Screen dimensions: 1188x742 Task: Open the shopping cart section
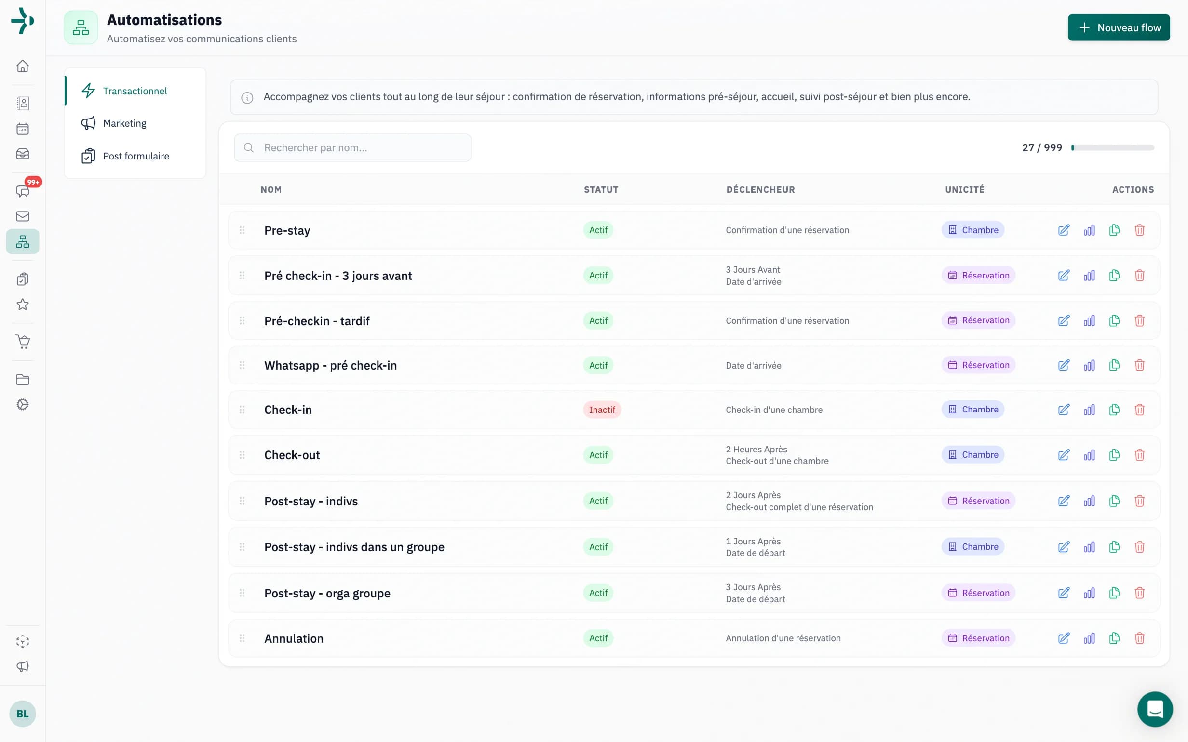pyautogui.click(x=22, y=342)
